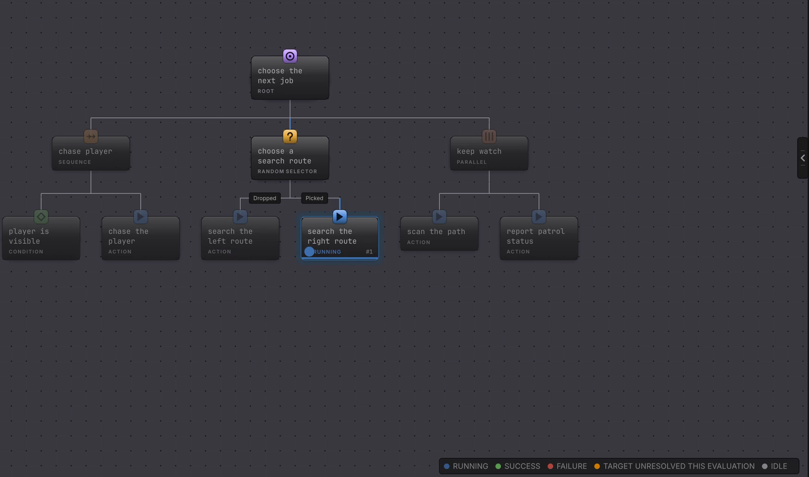This screenshot has width=809, height=477.
Task: Click the play icon on scan the path
Action: pyautogui.click(x=439, y=217)
